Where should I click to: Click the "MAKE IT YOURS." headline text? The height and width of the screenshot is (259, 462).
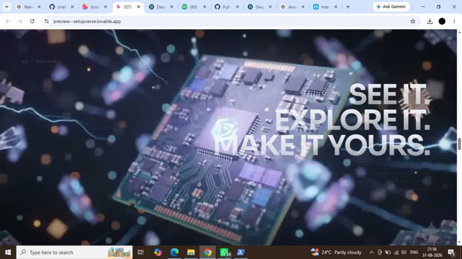click(322, 145)
